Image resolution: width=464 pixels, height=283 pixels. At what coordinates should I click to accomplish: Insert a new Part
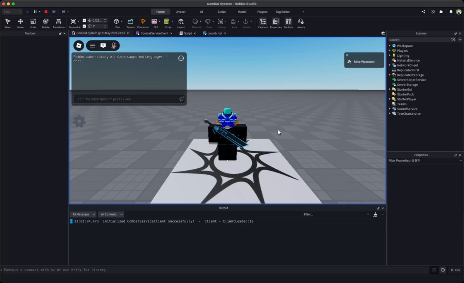tap(117, 23)
